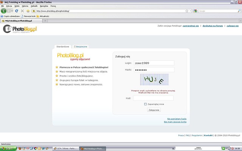Click the Hasło password field
The width and height of the screenshot is (242, 151).
click(x=154, y=69)
